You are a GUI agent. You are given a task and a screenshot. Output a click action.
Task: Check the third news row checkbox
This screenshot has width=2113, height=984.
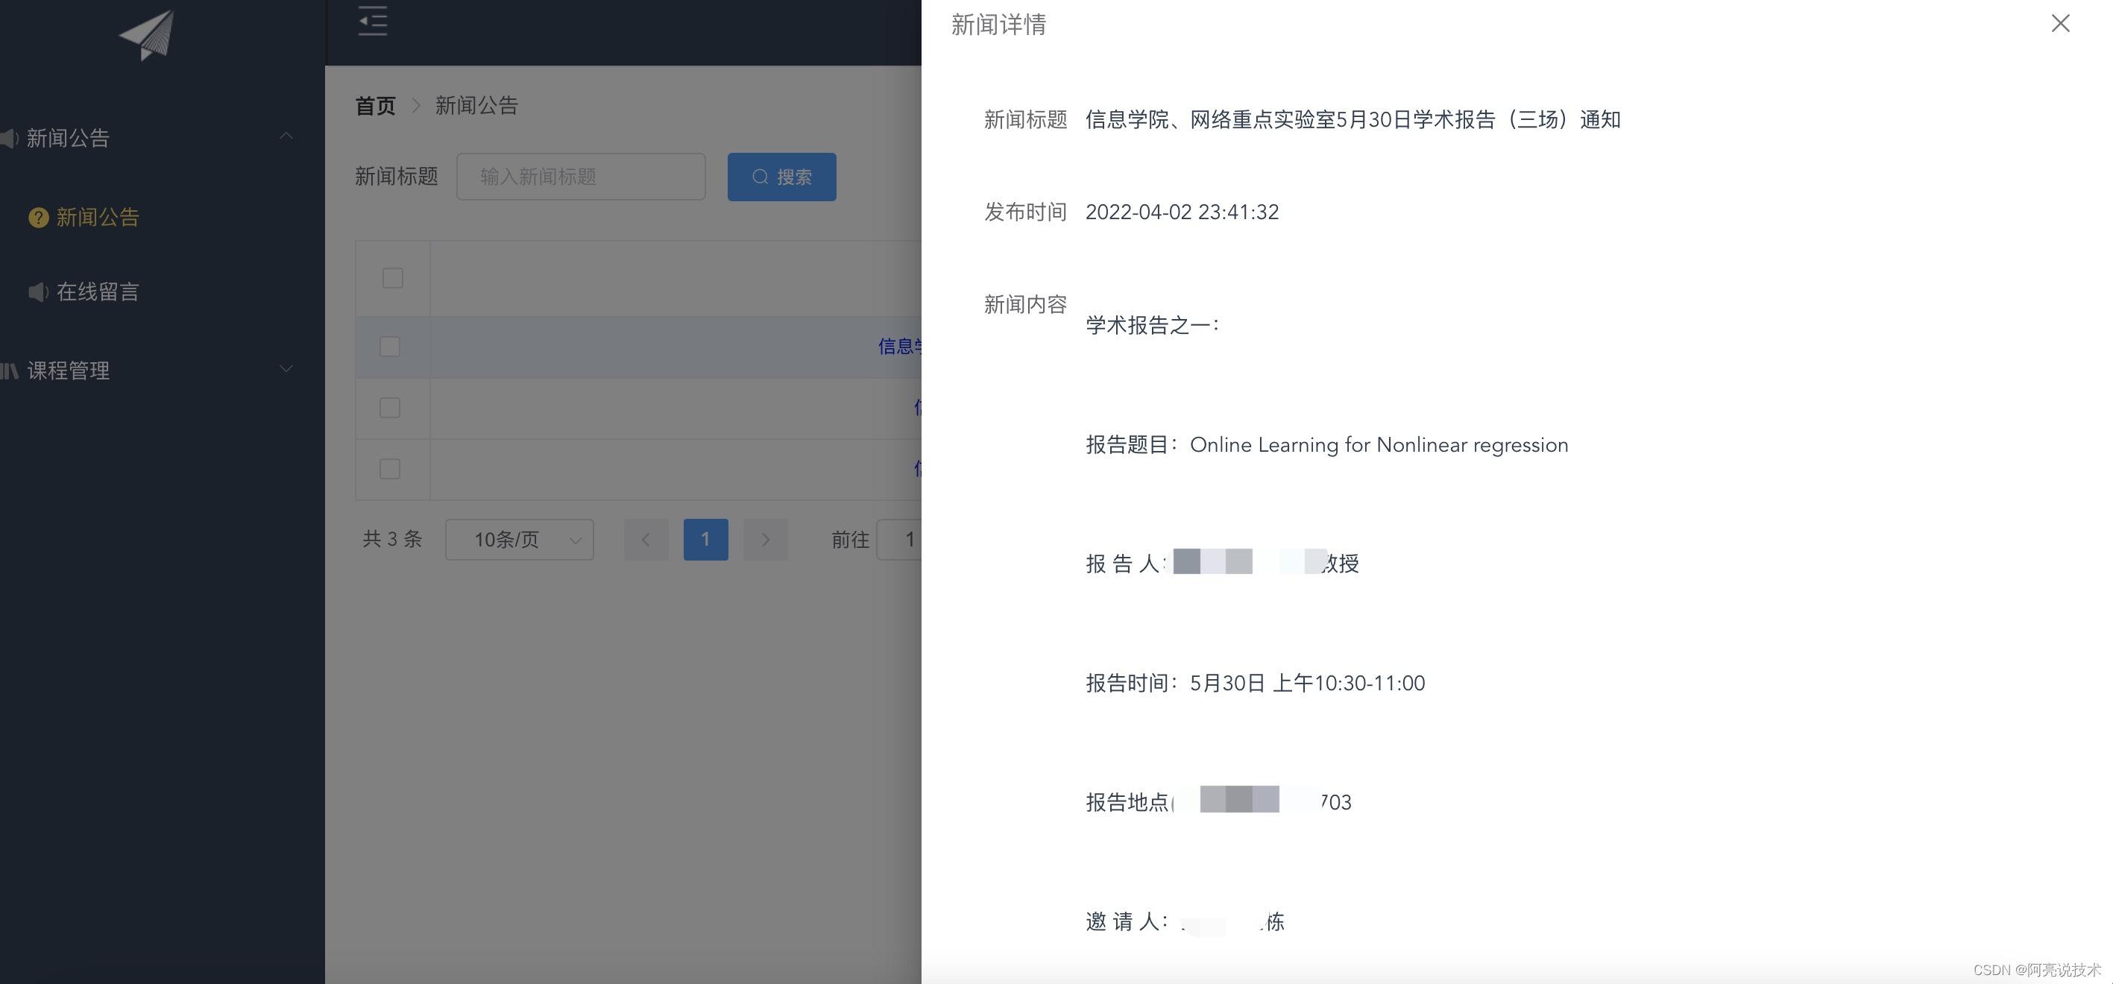point(391,469)
